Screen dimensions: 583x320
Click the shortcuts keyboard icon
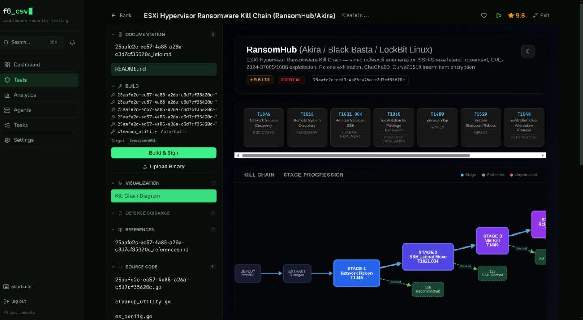(6, 286)
